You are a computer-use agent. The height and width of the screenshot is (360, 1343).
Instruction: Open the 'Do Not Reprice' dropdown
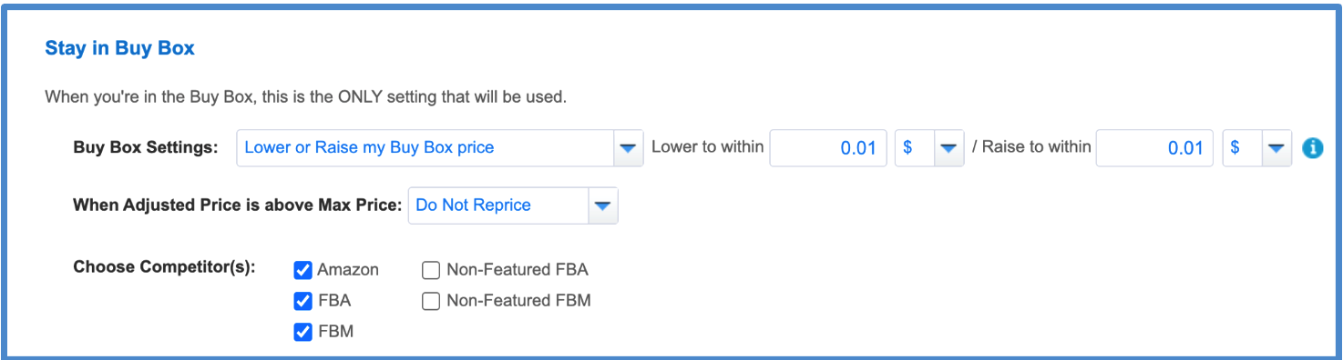513,205
